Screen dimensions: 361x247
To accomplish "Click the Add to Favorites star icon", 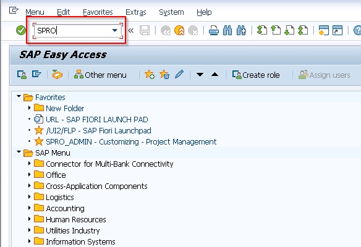I will point(150,75).
